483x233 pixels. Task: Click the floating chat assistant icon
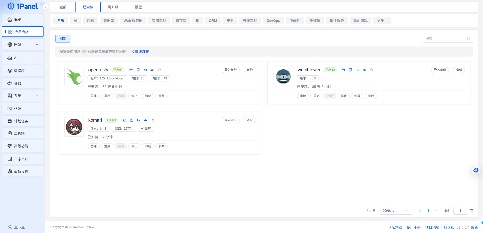476,170
